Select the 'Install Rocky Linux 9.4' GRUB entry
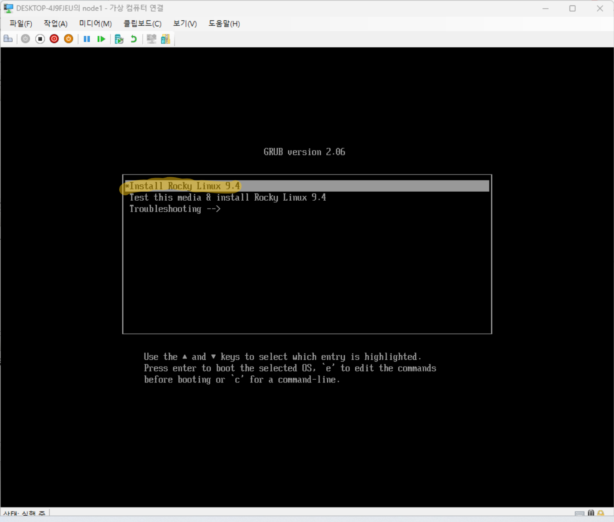This screenshot has height=522, width=614. click(x=307, y=186)
